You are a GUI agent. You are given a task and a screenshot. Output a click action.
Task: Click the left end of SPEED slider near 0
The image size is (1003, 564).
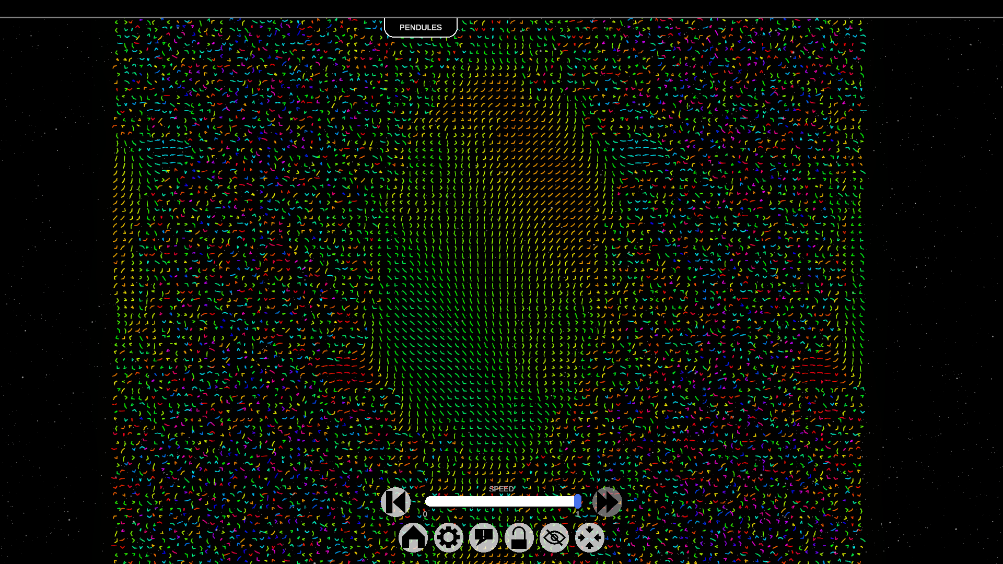pyautogui.click(x=429, y=501)
